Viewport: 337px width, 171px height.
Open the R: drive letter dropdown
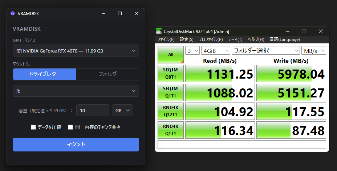76,91
